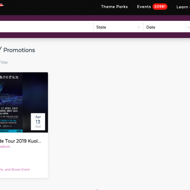The width and height of the screenshot is (190, 190).
Task: Open the Tour 2019 Kual... event title
Action: tap(21, 141)
